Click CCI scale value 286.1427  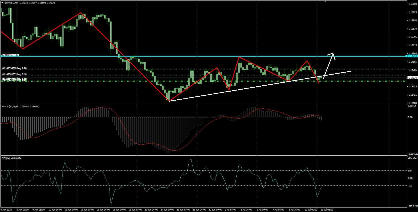(413, 158)
